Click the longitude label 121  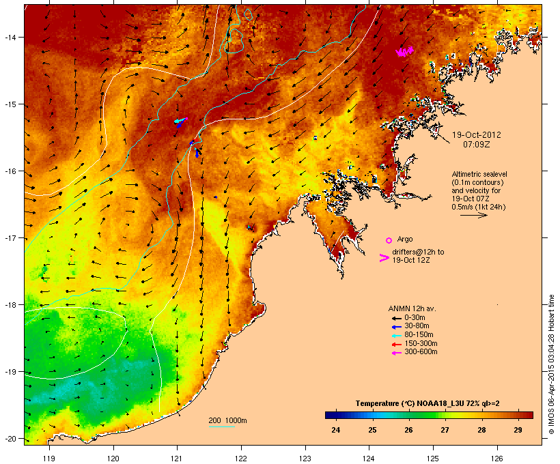[177, 459]
